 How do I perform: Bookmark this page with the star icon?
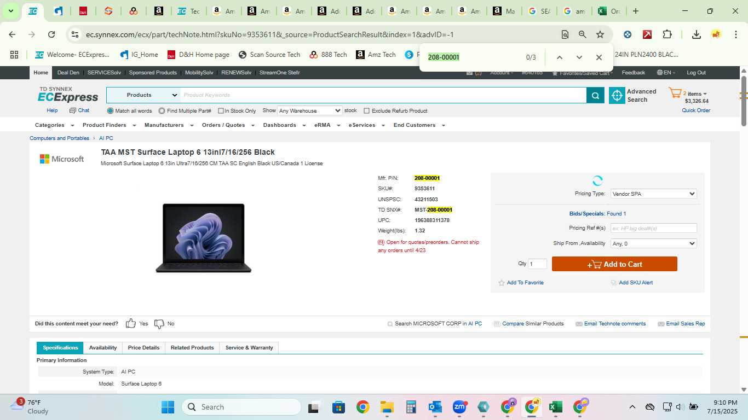tap(600, 34)
